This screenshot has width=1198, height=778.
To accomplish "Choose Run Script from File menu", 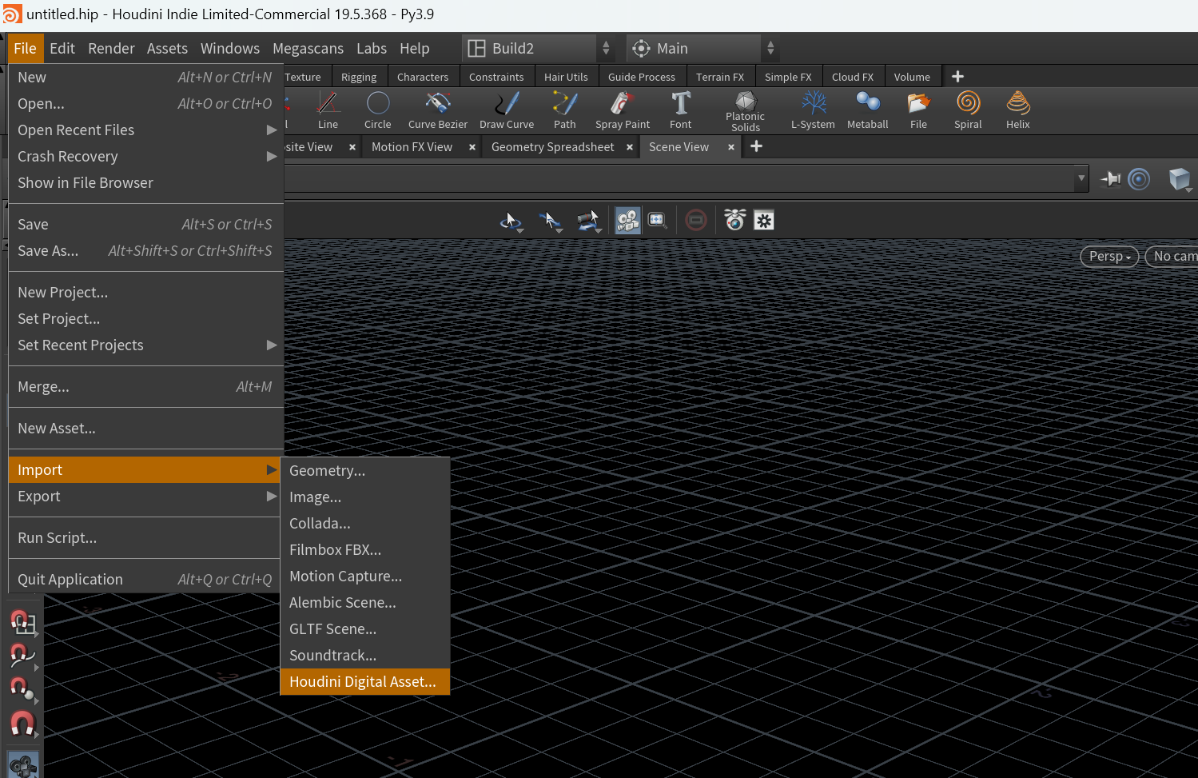I will coord(146,538).
